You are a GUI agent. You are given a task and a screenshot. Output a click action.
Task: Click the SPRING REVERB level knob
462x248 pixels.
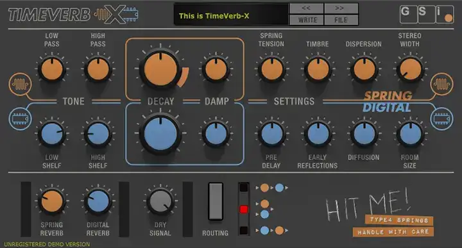tap(52, 201)
